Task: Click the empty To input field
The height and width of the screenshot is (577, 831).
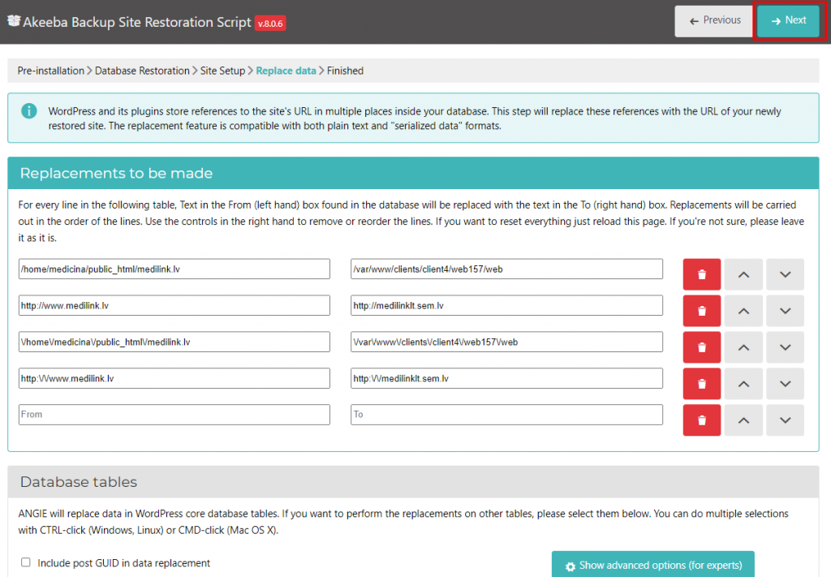Action: 506,415
